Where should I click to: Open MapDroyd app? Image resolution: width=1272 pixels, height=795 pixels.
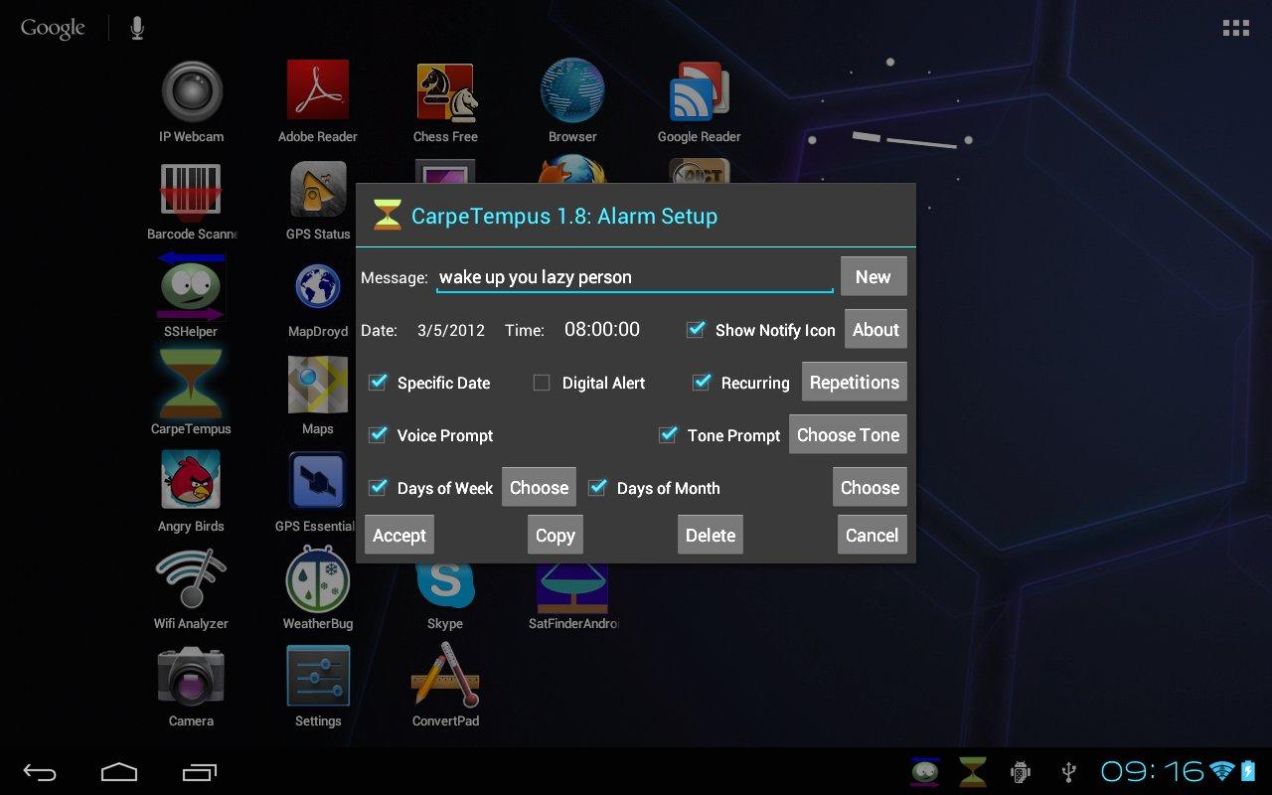318,296
